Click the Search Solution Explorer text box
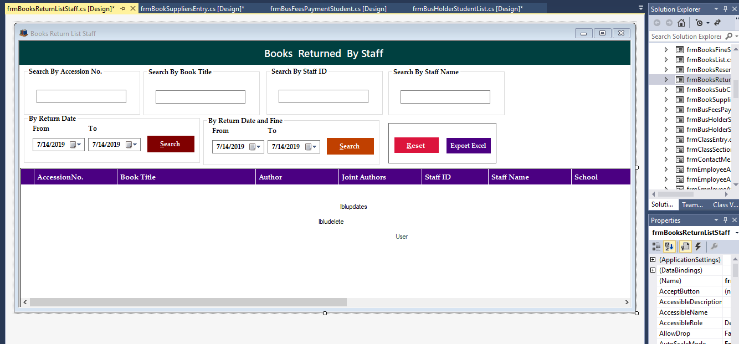Viewport: 739px width, 344px height. tap(686, 37)
